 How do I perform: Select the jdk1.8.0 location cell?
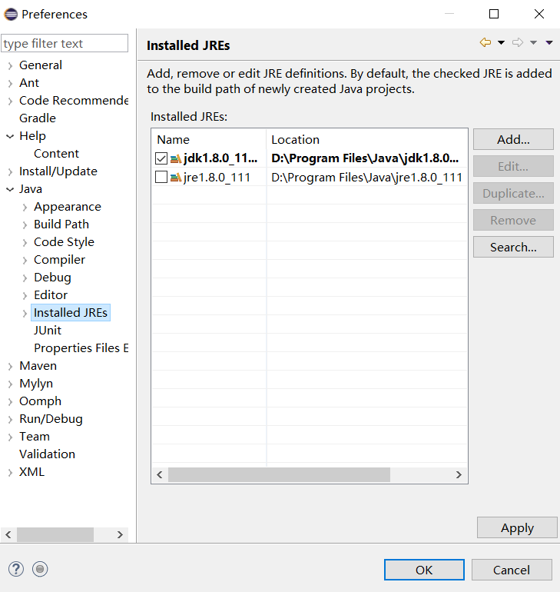click(365, 158)
